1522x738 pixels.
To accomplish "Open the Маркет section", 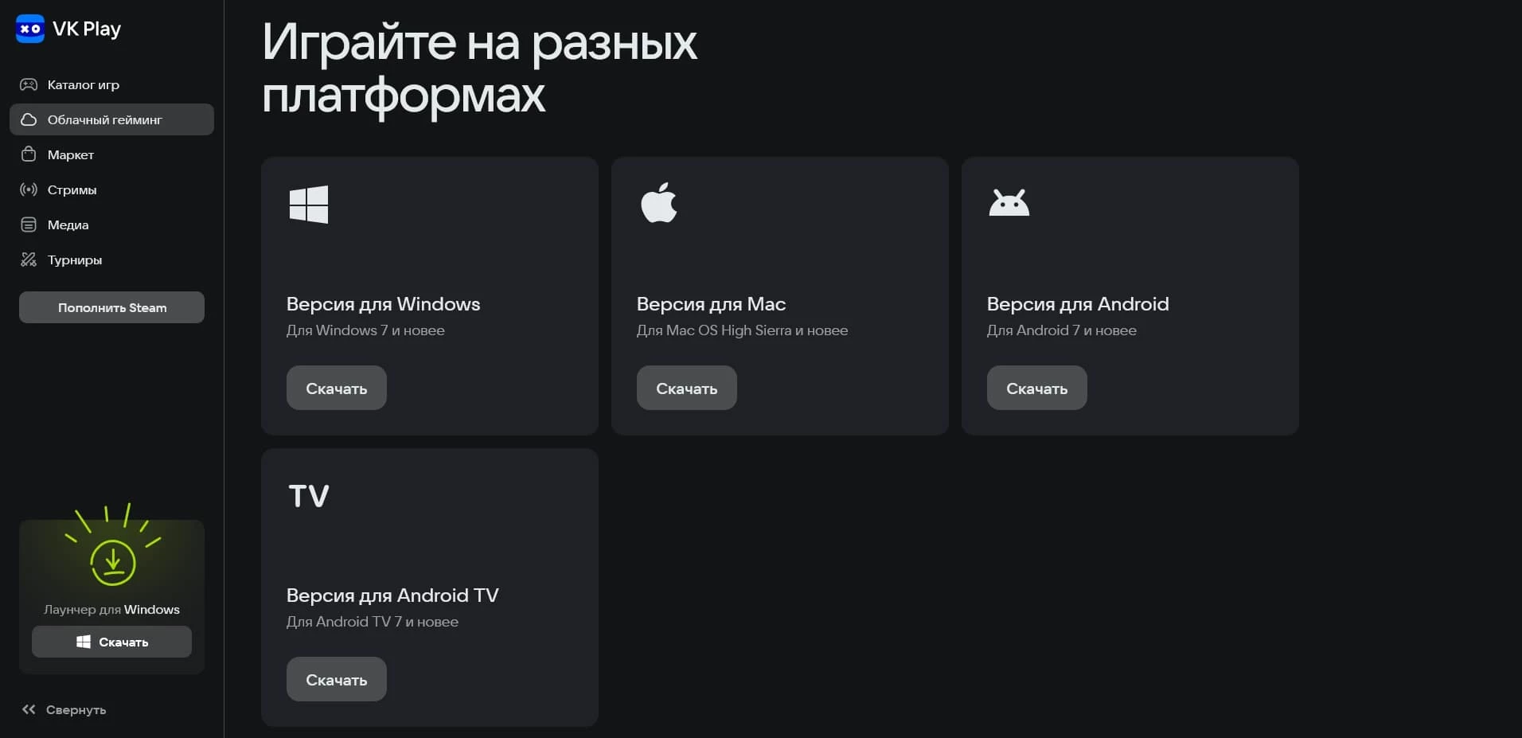I will (x=69, y=154).
